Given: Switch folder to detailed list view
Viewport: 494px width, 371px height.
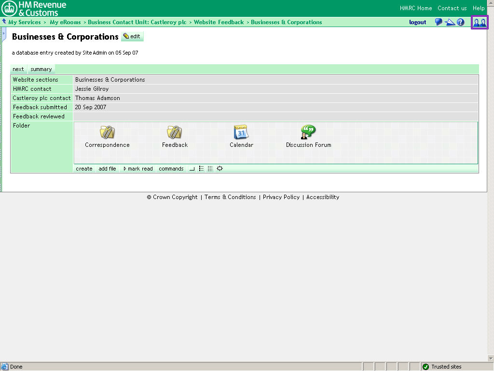Looking at the screenshot, I should click(x=210, y=169).
